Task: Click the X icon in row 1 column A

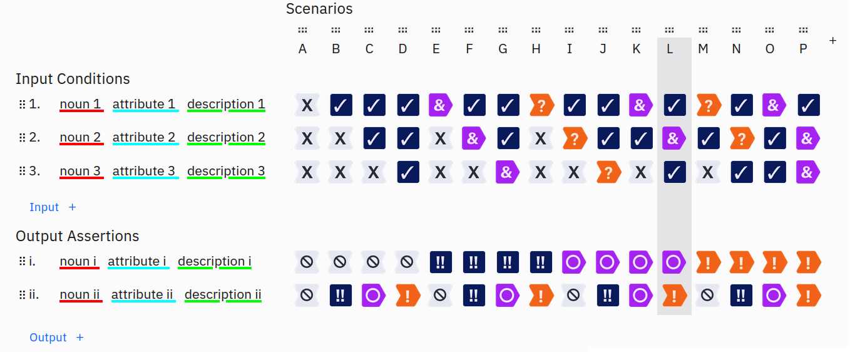Action: click(307, 105)
